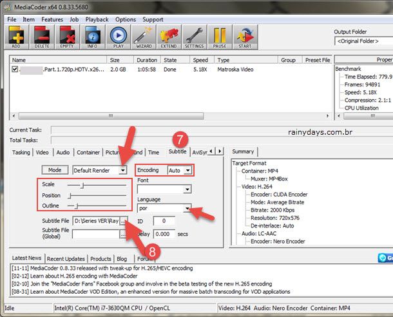Open the Summary tab
Viewport: 393px width, 317px height.
pyautogui.click(x=243, y=151)
